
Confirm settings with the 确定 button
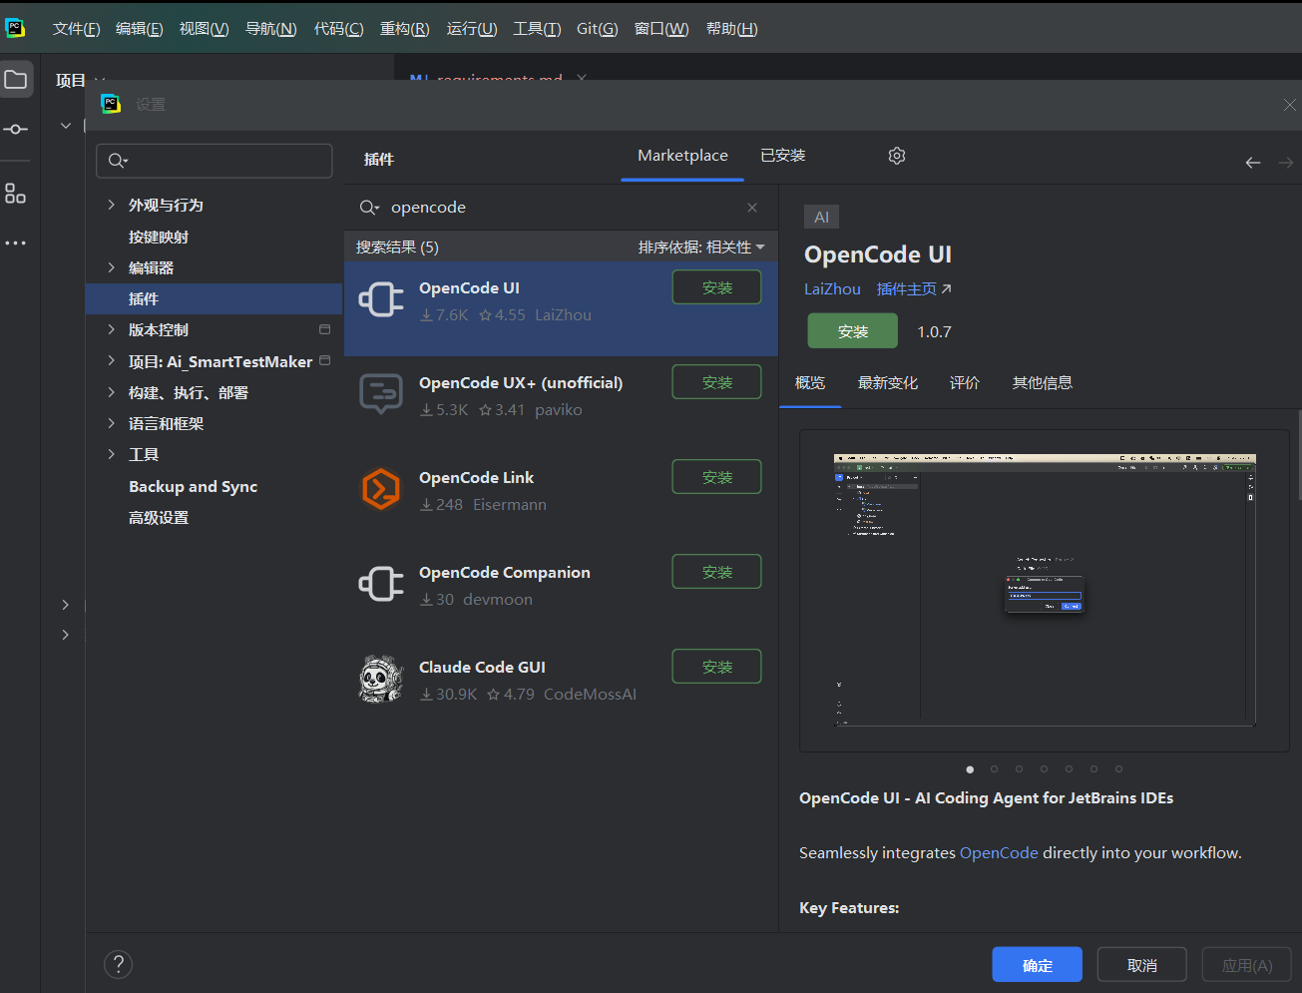tap(1038, 965)
